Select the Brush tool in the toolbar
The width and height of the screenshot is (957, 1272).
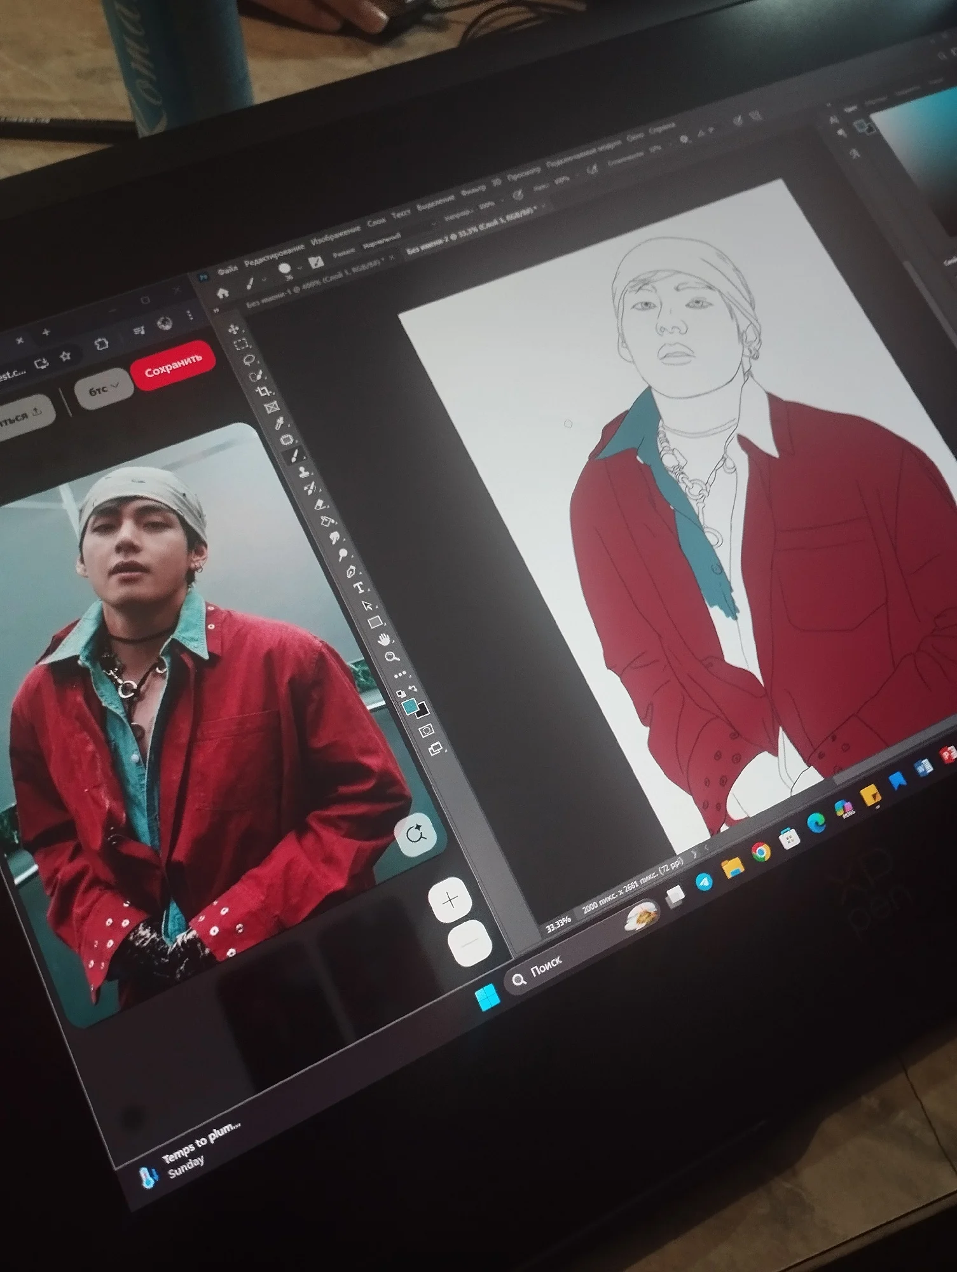point(295,455)
